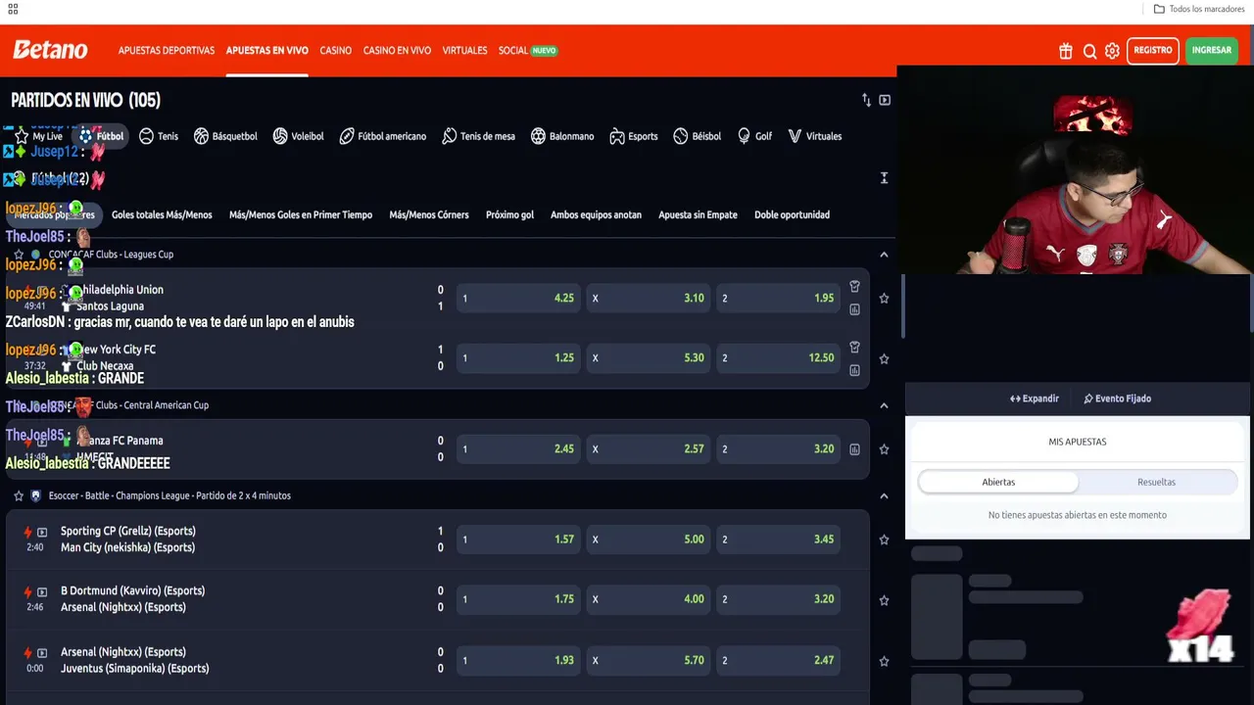This screenshot has width=1254, height=705.
Task: Click the green INGRESAR button
Action: coord(1212,51)
